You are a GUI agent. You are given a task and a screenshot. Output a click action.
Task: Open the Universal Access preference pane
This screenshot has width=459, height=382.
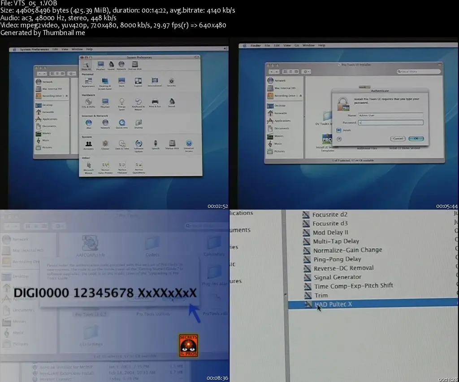(189, 146)
